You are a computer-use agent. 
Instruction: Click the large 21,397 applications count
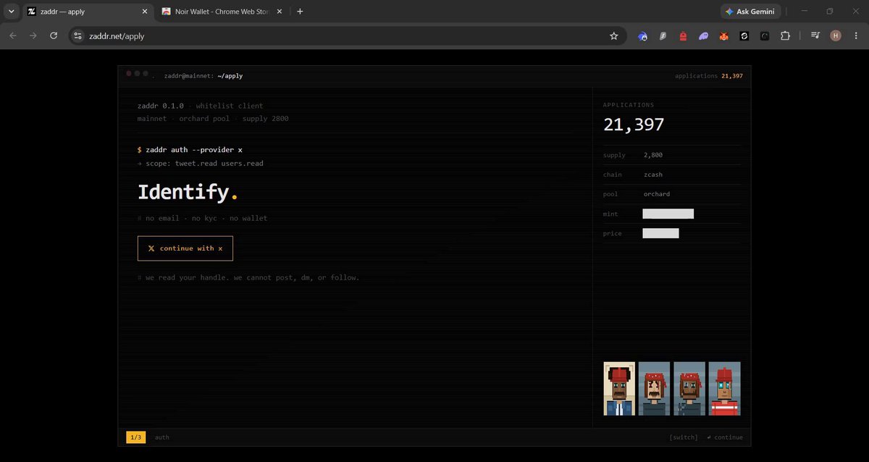[634, 125]
